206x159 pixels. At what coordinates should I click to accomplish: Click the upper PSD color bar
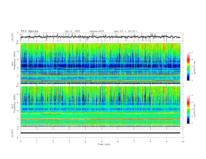point(188,67)
